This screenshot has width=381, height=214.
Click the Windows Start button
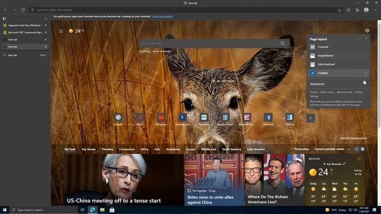pos(5,210)
